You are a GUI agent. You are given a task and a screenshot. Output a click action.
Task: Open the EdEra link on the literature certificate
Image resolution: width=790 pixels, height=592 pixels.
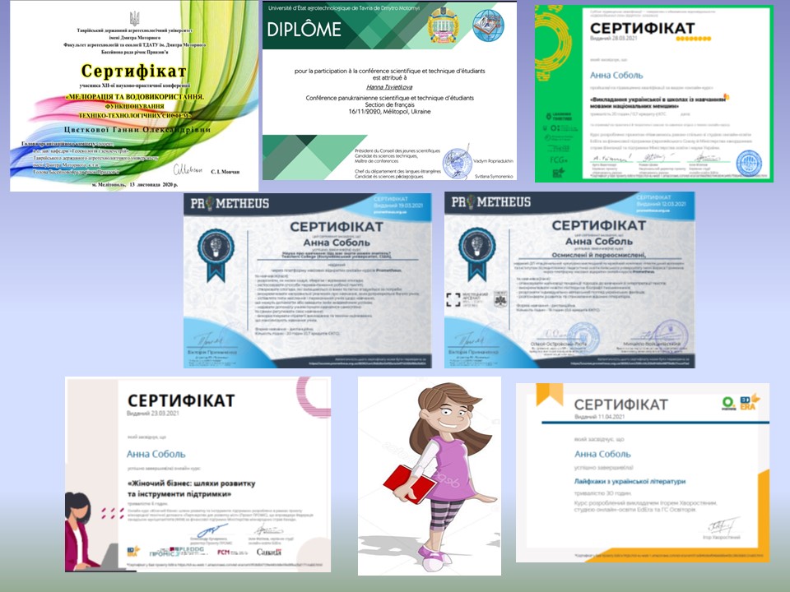669,556
